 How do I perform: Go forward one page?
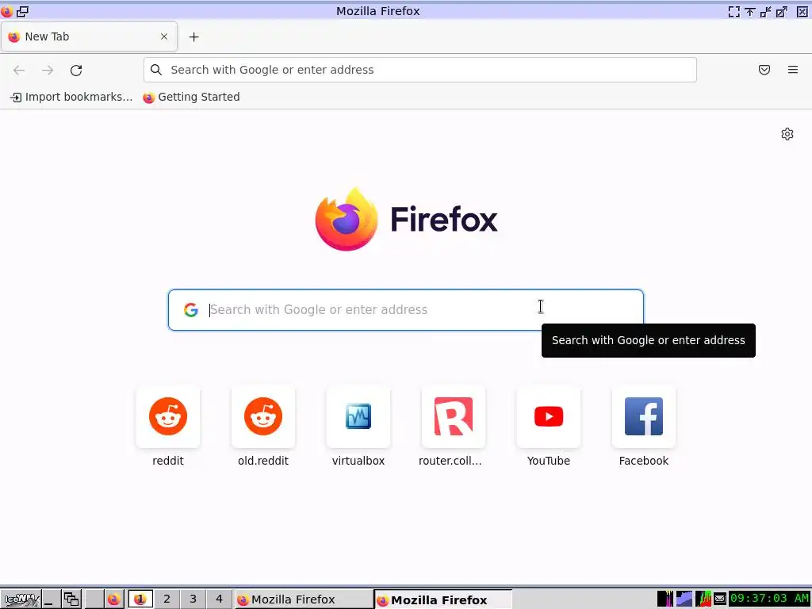48,70
